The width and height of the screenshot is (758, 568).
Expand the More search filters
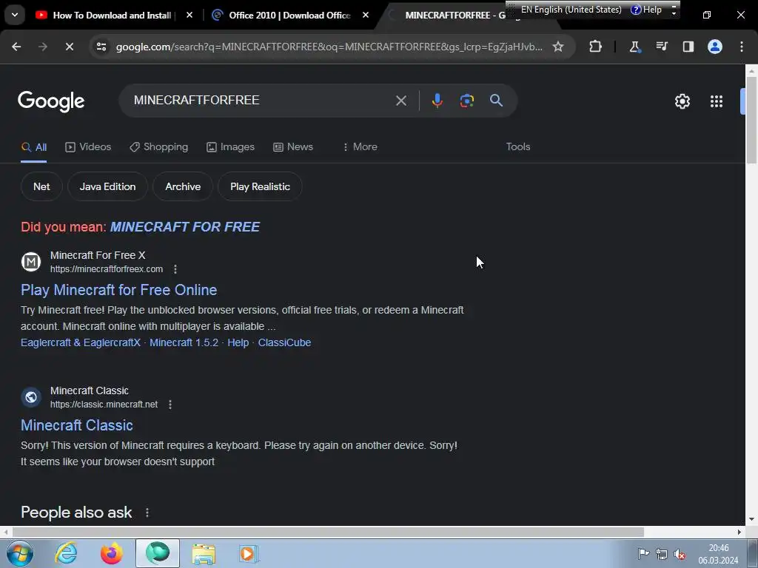click(360, 147)
